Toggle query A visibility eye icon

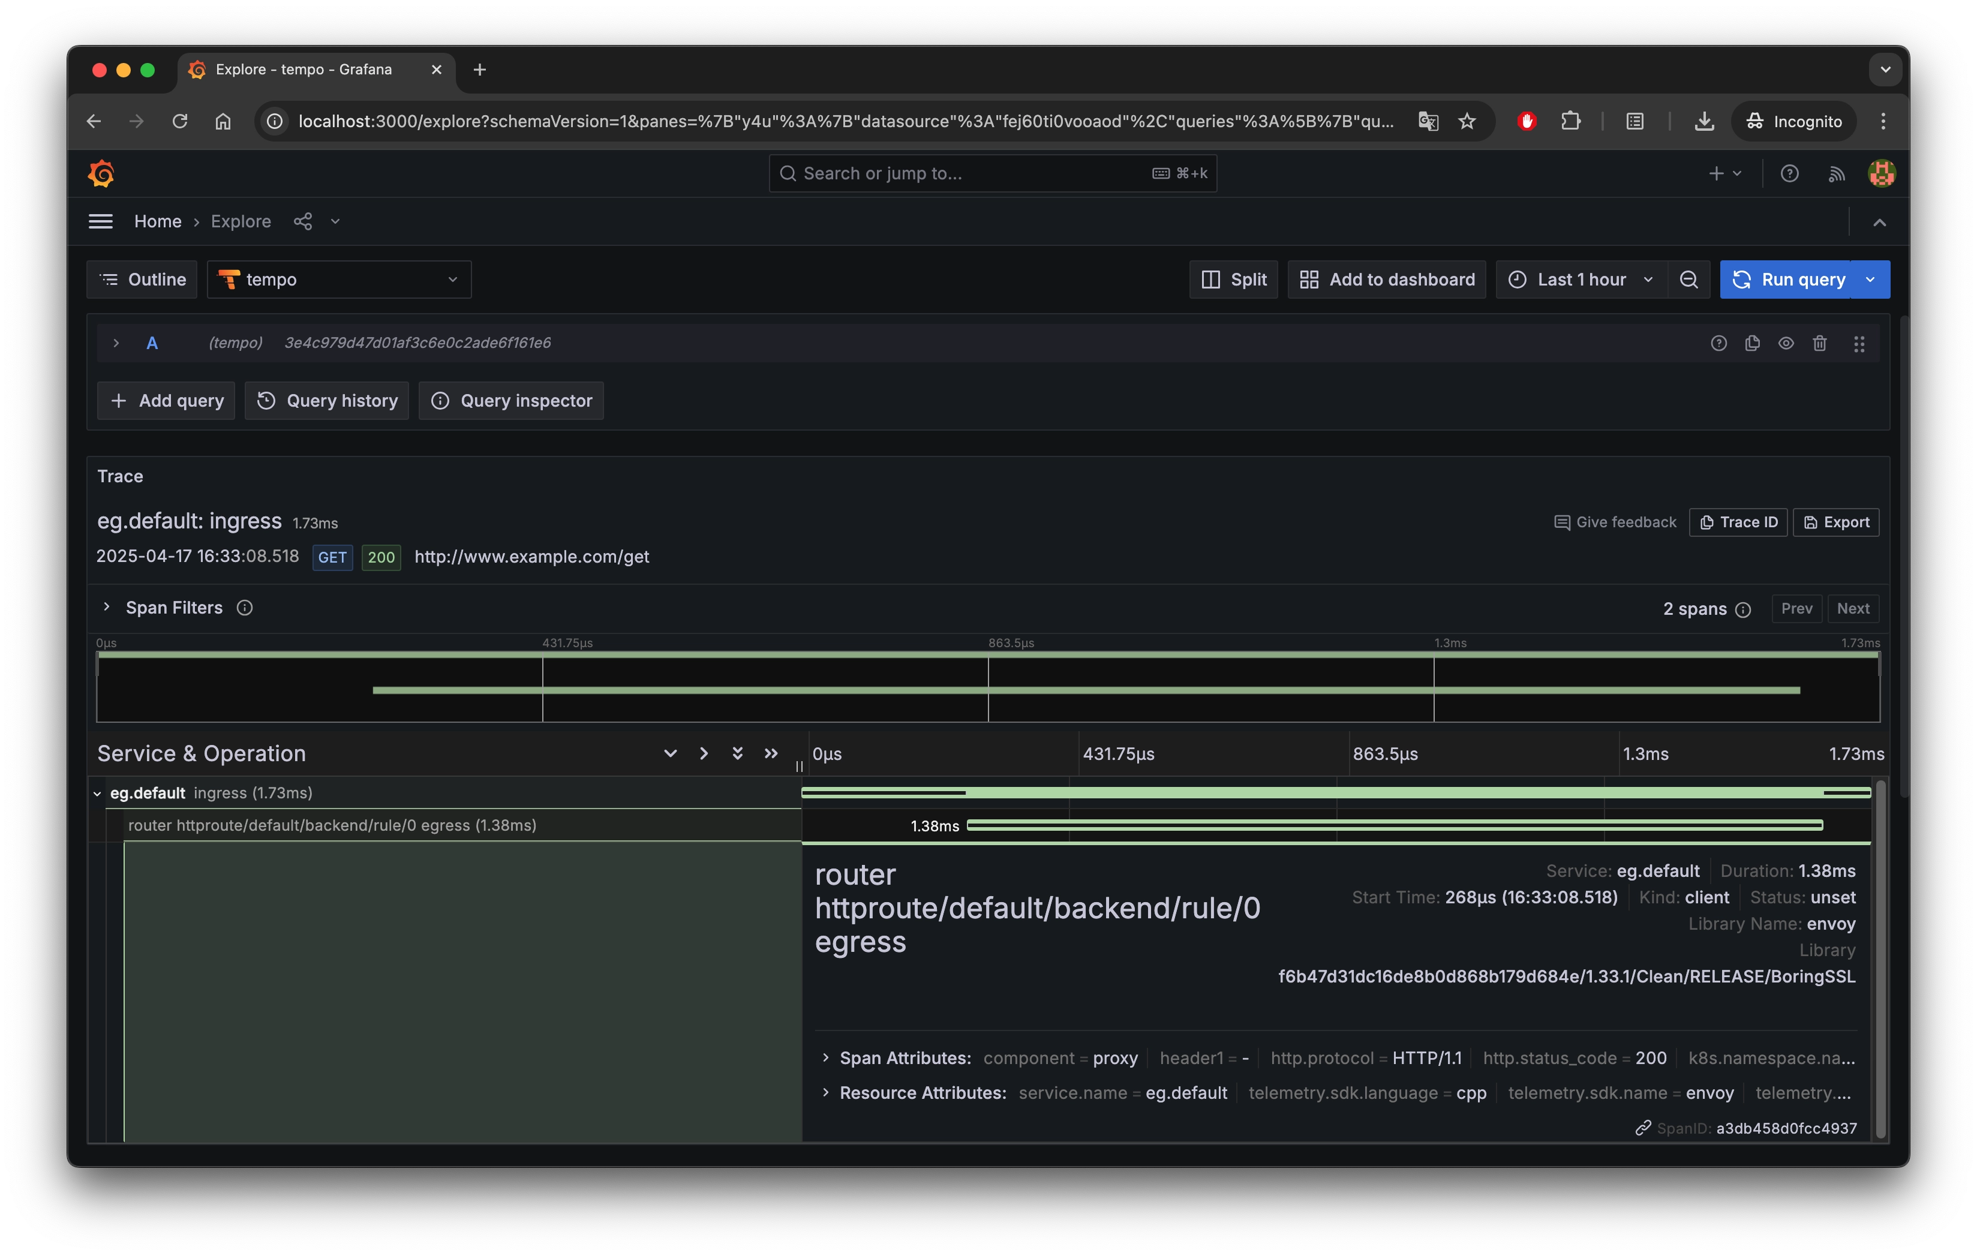[x=1786, y=343]
